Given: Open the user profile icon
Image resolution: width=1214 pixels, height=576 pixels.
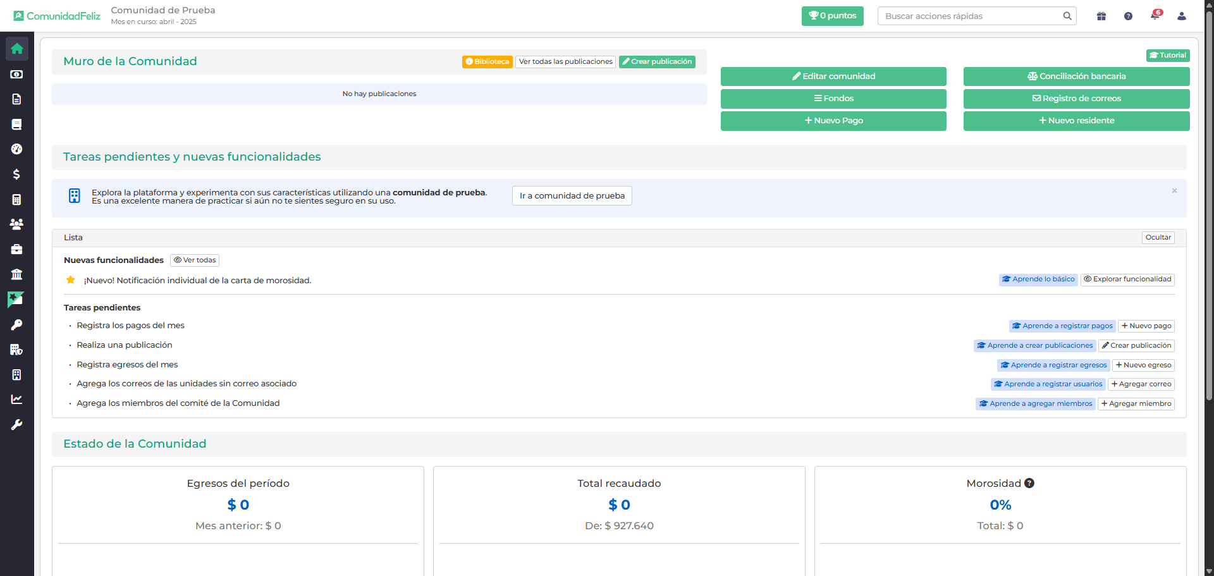Looking at the screenshot, I should point(1182,16).
